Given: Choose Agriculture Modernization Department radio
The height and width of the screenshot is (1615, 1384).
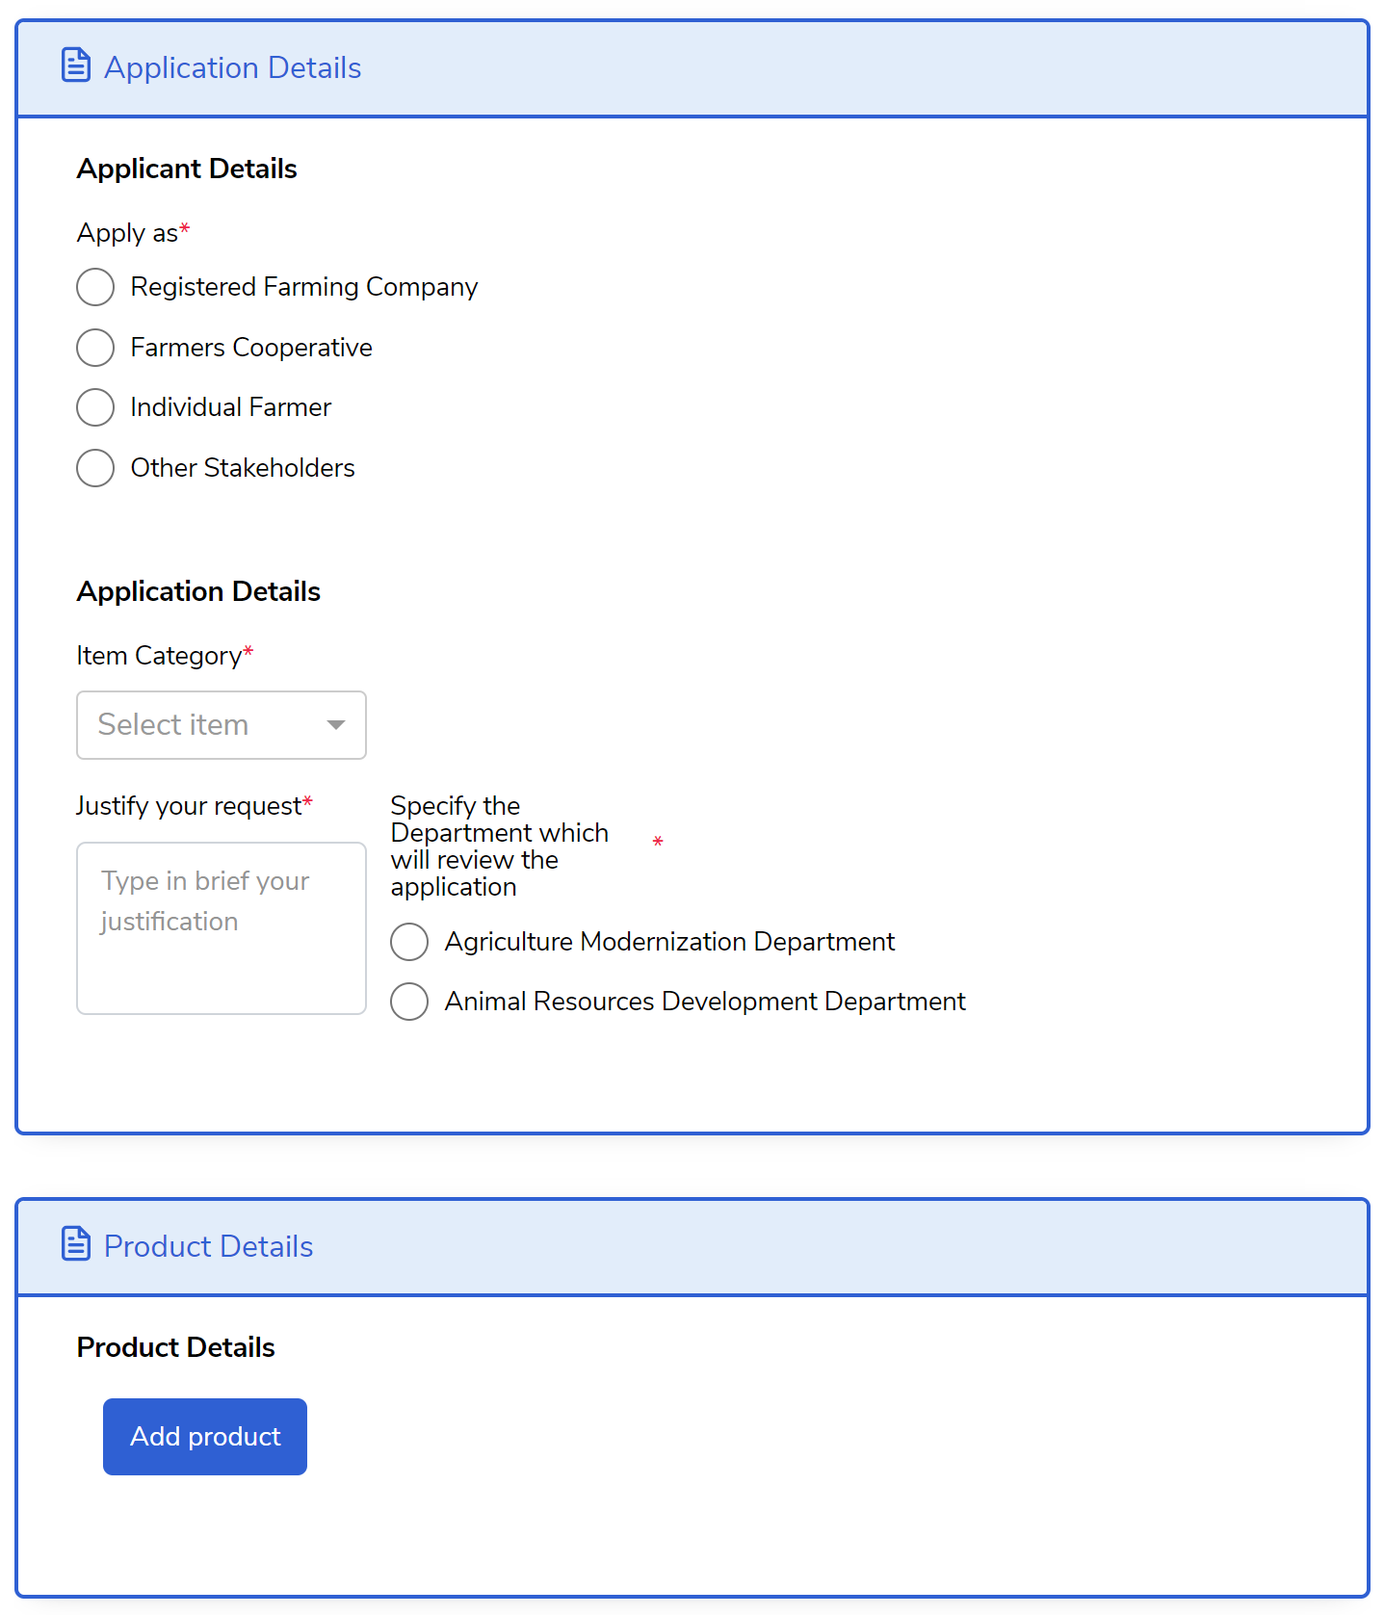Looking at the screenshot, I should (409, 942).
